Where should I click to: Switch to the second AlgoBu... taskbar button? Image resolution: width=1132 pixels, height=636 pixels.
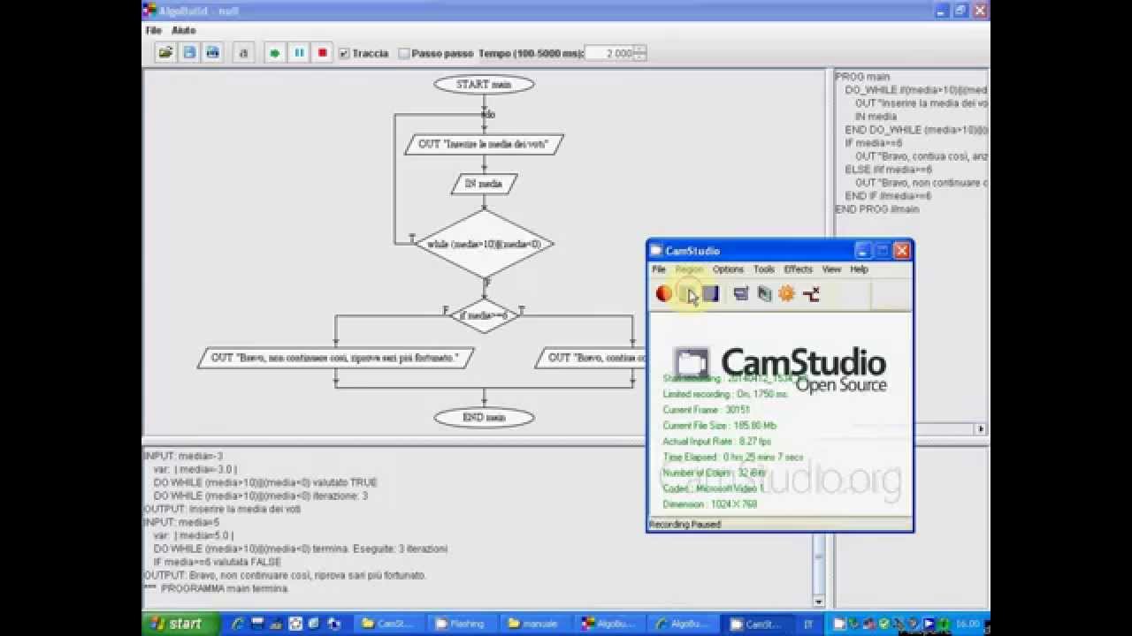click(681, 624)
